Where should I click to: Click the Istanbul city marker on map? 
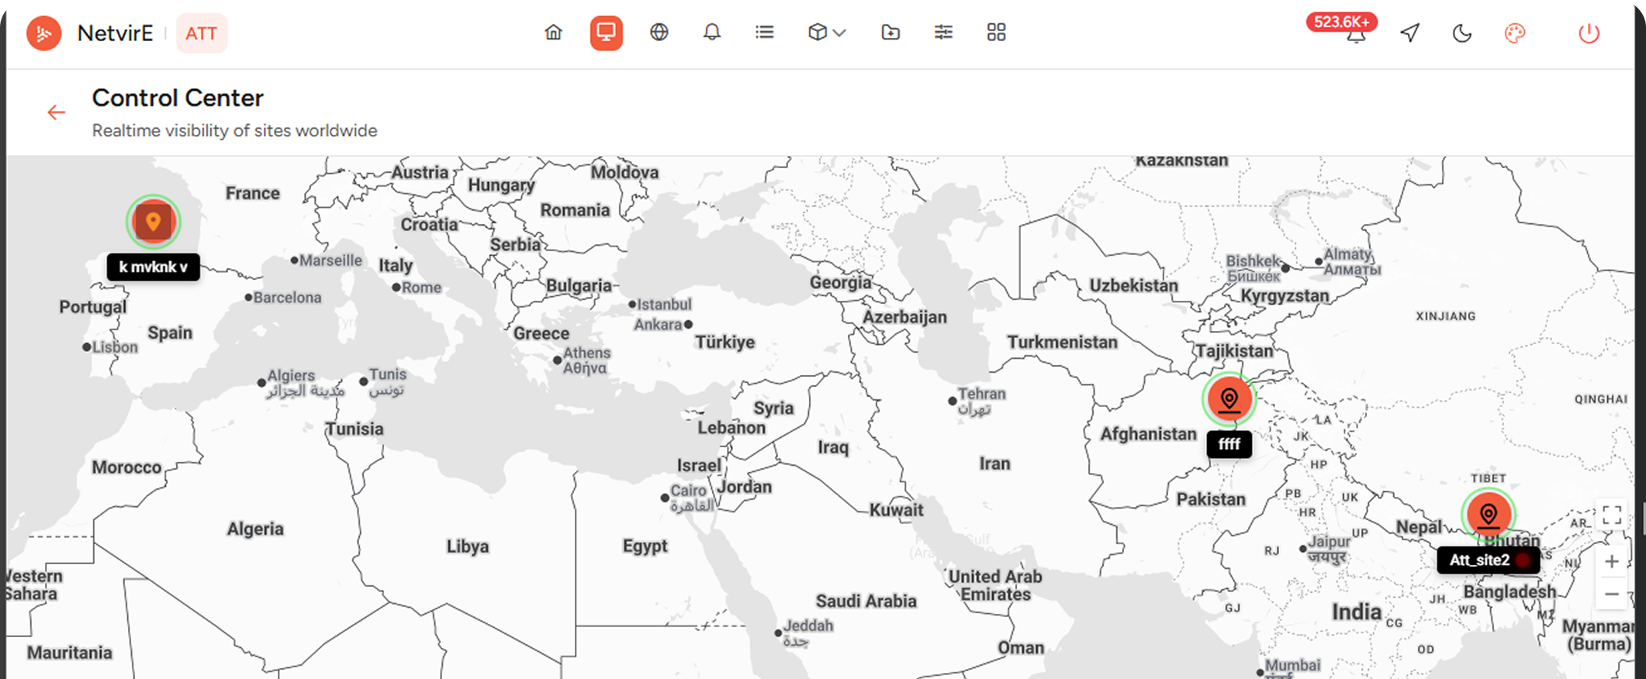point(632,305)
